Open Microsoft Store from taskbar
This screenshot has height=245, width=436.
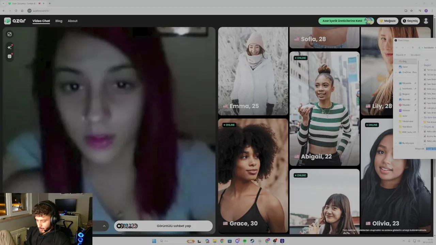click(x=230, y=241)
